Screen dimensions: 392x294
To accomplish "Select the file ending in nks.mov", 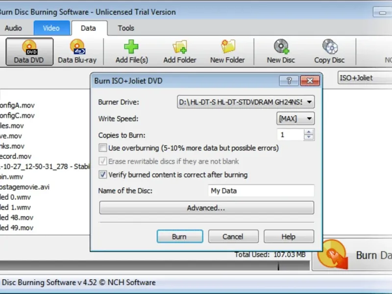I will [12, 146].
